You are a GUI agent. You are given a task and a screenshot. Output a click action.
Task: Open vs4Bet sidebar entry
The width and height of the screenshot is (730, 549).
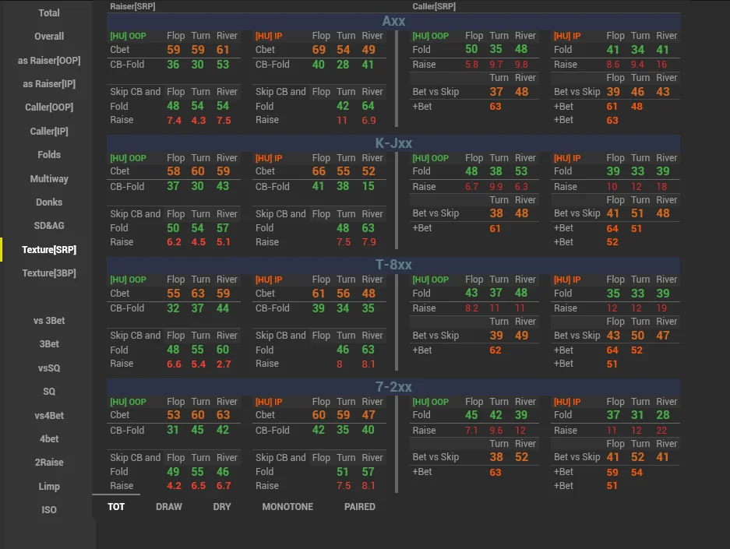click(49, 416)
